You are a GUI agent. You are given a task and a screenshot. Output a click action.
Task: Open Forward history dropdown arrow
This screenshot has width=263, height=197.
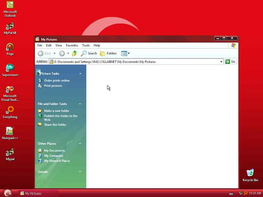click(68, 53)
